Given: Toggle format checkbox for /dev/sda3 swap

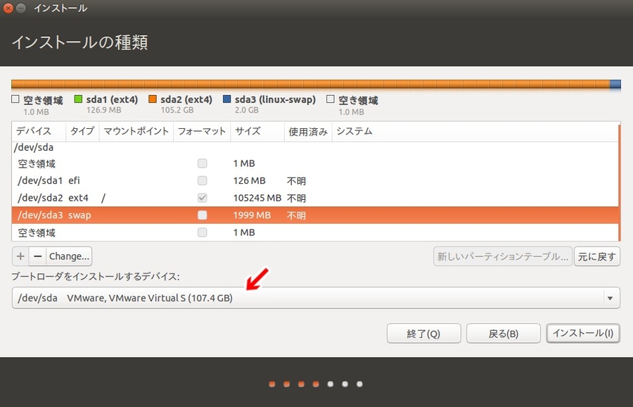Looking at the screenshot, I should coord(203,215).
